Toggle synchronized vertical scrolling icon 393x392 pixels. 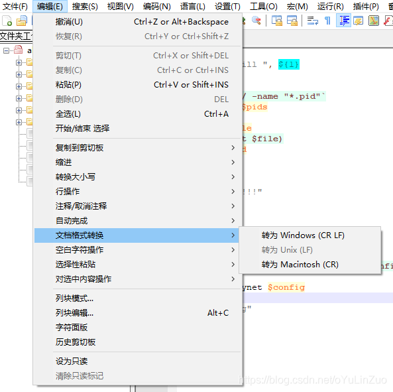(x=277, y=21)
